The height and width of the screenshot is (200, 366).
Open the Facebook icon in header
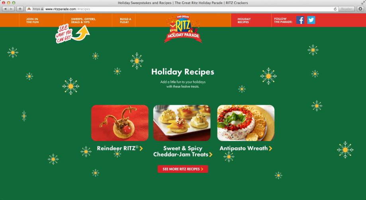[x=300, y=20]
